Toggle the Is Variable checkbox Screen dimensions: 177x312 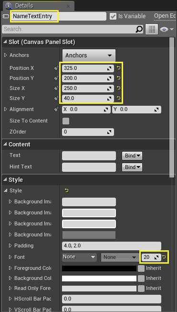tap(113, 16)
